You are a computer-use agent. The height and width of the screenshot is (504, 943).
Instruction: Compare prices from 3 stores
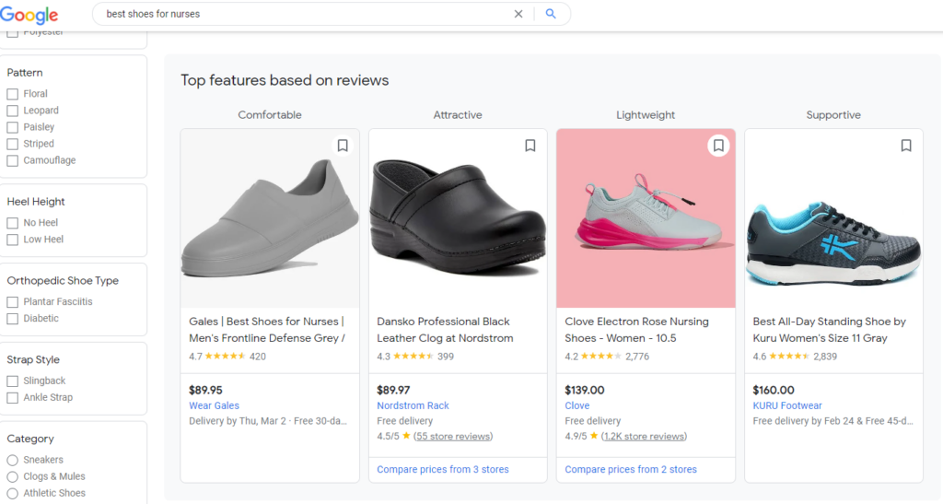point(443,469)
